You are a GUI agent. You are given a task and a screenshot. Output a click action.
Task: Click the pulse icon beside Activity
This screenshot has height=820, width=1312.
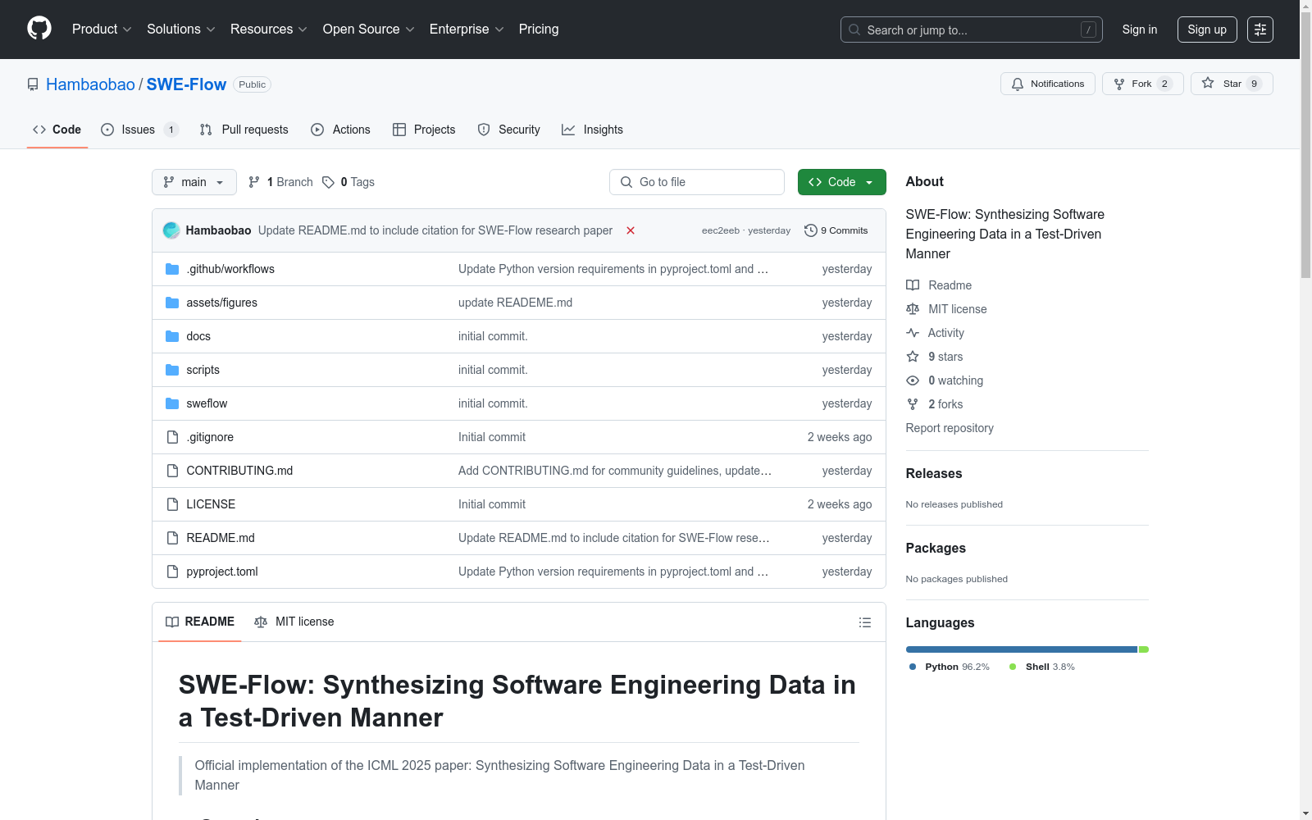click(913, 333)
